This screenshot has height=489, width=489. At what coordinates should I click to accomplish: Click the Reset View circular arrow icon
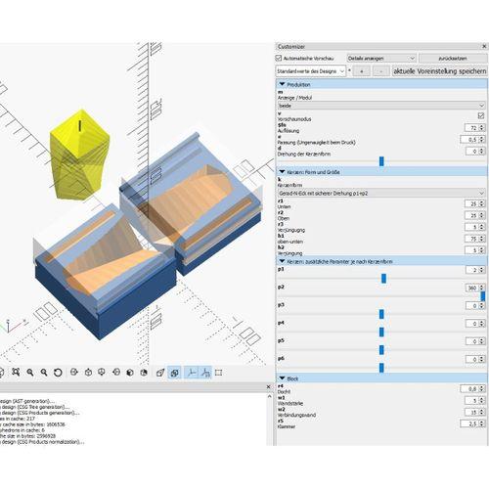58,373
